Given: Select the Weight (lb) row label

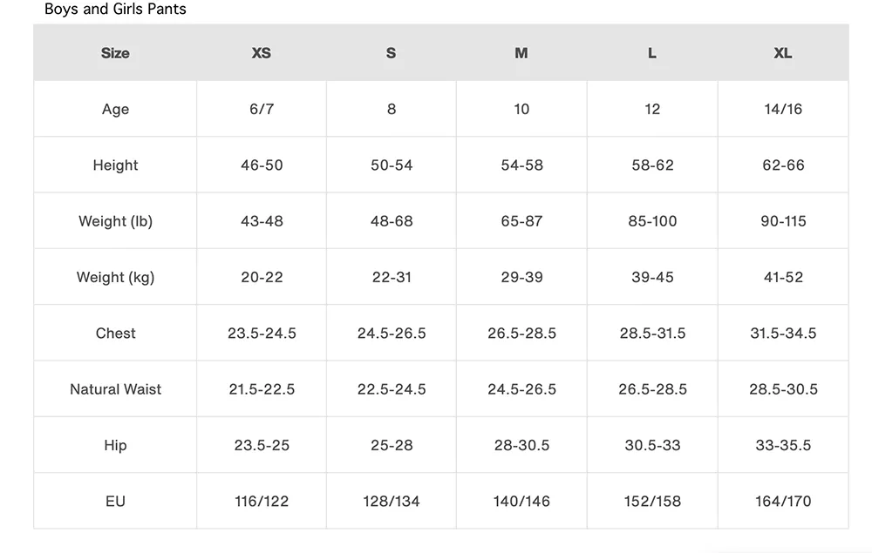Looking at the screenshot, I should (115, 221).
